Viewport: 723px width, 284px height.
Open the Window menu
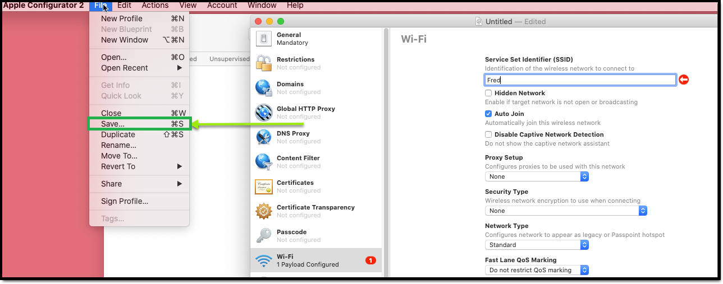pos(262,5)
